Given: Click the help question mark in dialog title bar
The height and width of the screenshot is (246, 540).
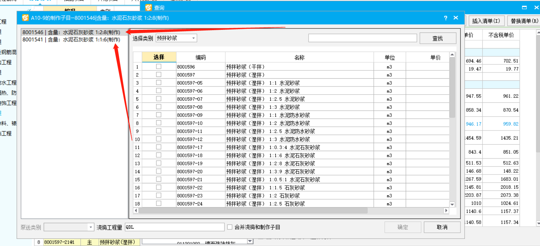Looking at the screenshot, I should coord(446,18).
